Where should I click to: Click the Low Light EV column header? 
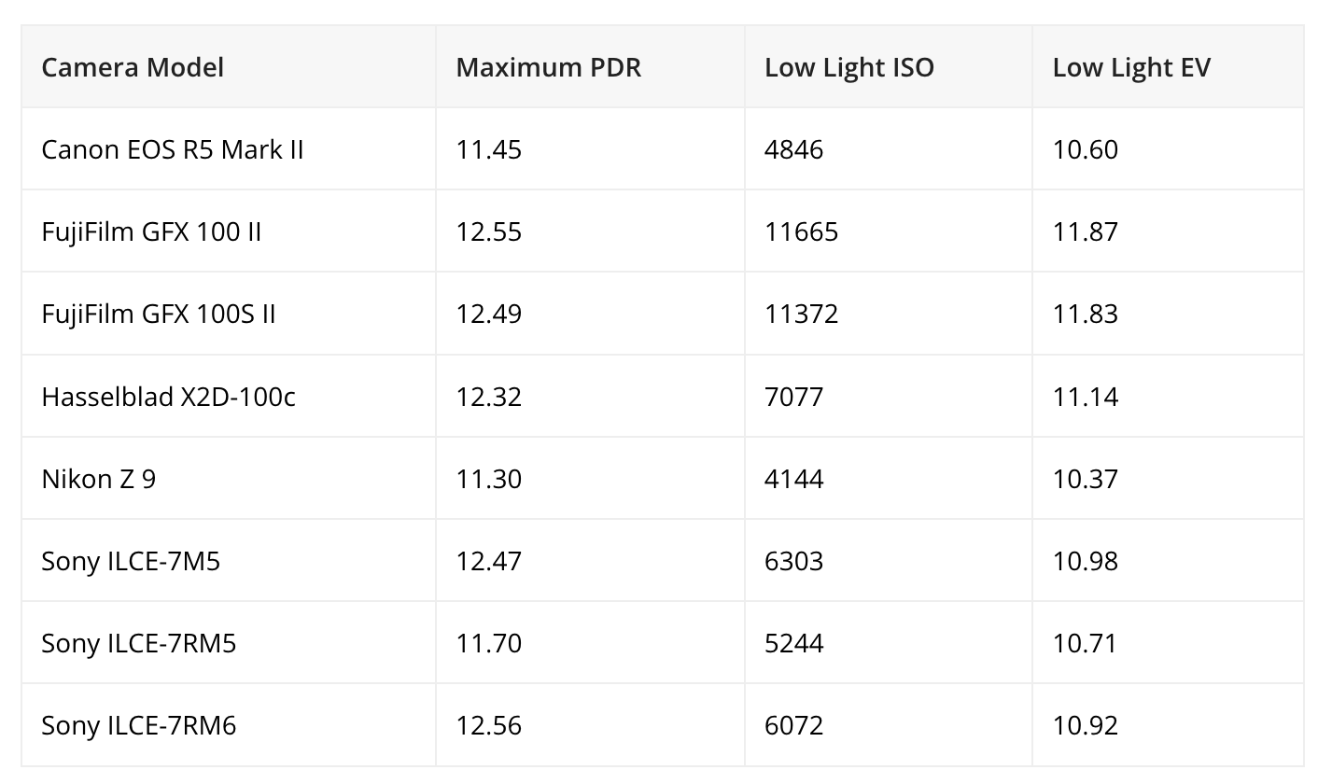click(1168, 67)
